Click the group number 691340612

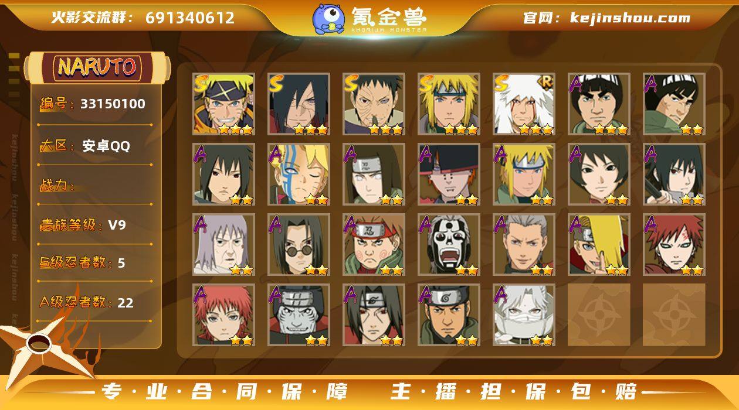tap(190, 18)
